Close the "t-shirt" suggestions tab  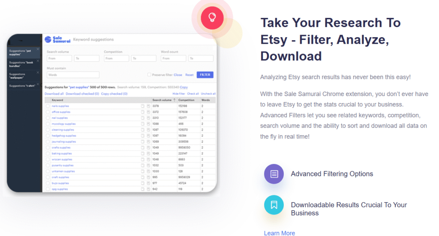click(x=38, y=84)
